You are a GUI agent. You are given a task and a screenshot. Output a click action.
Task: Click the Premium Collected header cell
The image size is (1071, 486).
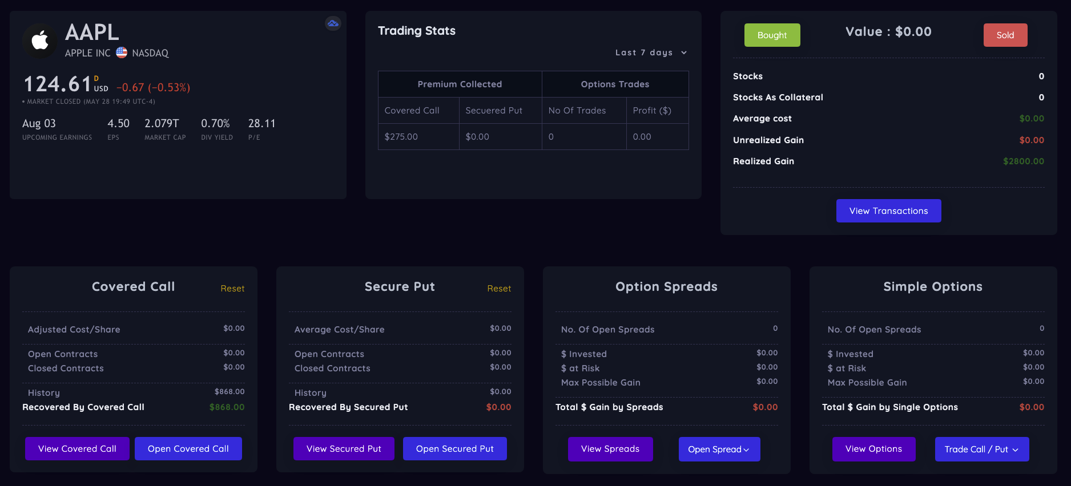coord(460,84)
